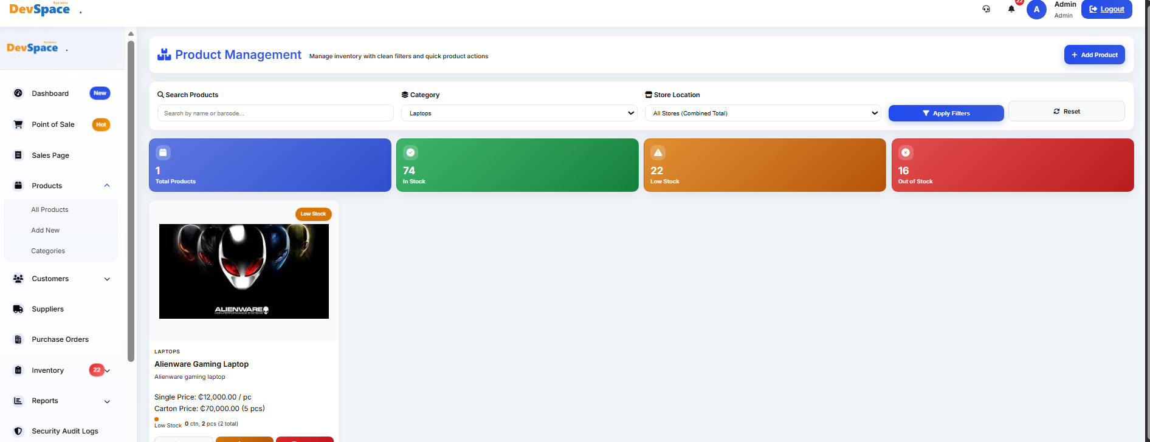Click the Apply Filters button

tap(946, 113)
